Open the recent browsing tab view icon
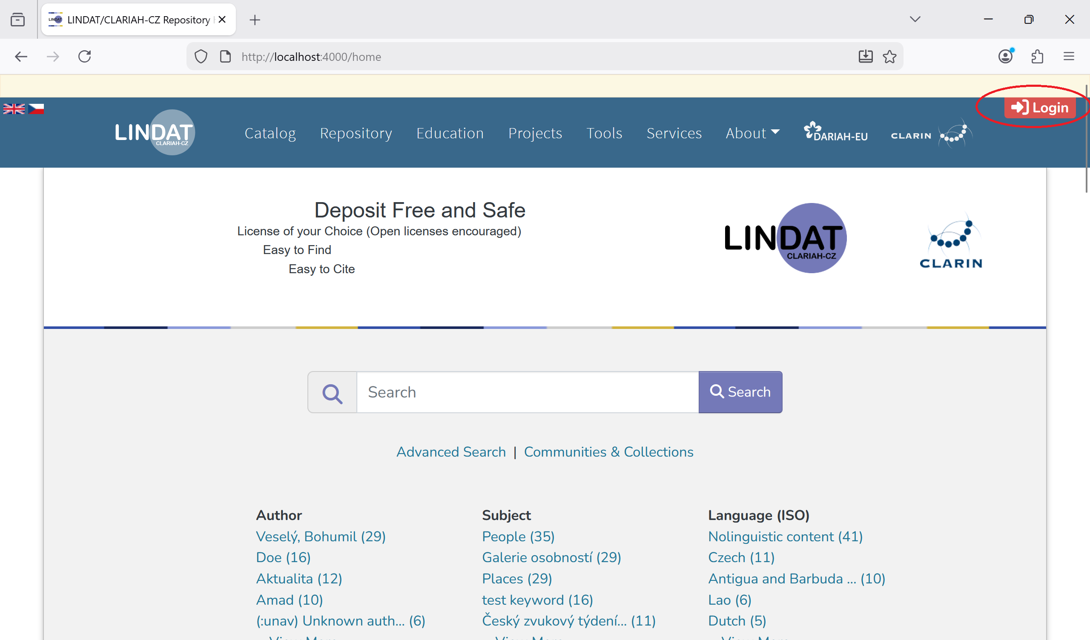 click(x=17, y=20)
